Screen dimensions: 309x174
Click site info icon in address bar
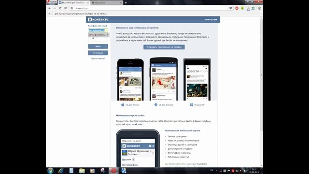pos(72,8)
